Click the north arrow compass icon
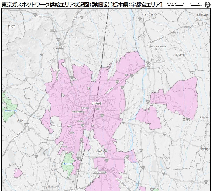 coord(207,5)
